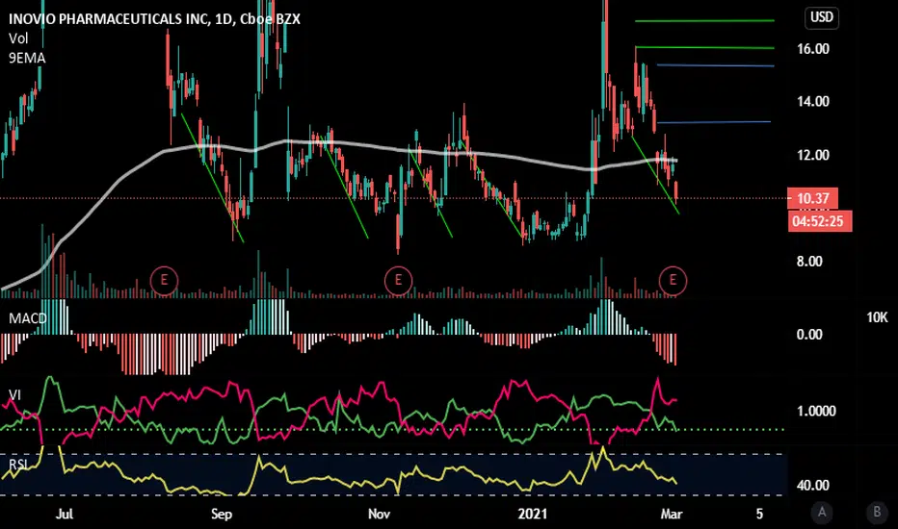898x529 pixels.
Task: Select the upper blue horizontal line
Action: pyautogui.click(x=715, y=65)
